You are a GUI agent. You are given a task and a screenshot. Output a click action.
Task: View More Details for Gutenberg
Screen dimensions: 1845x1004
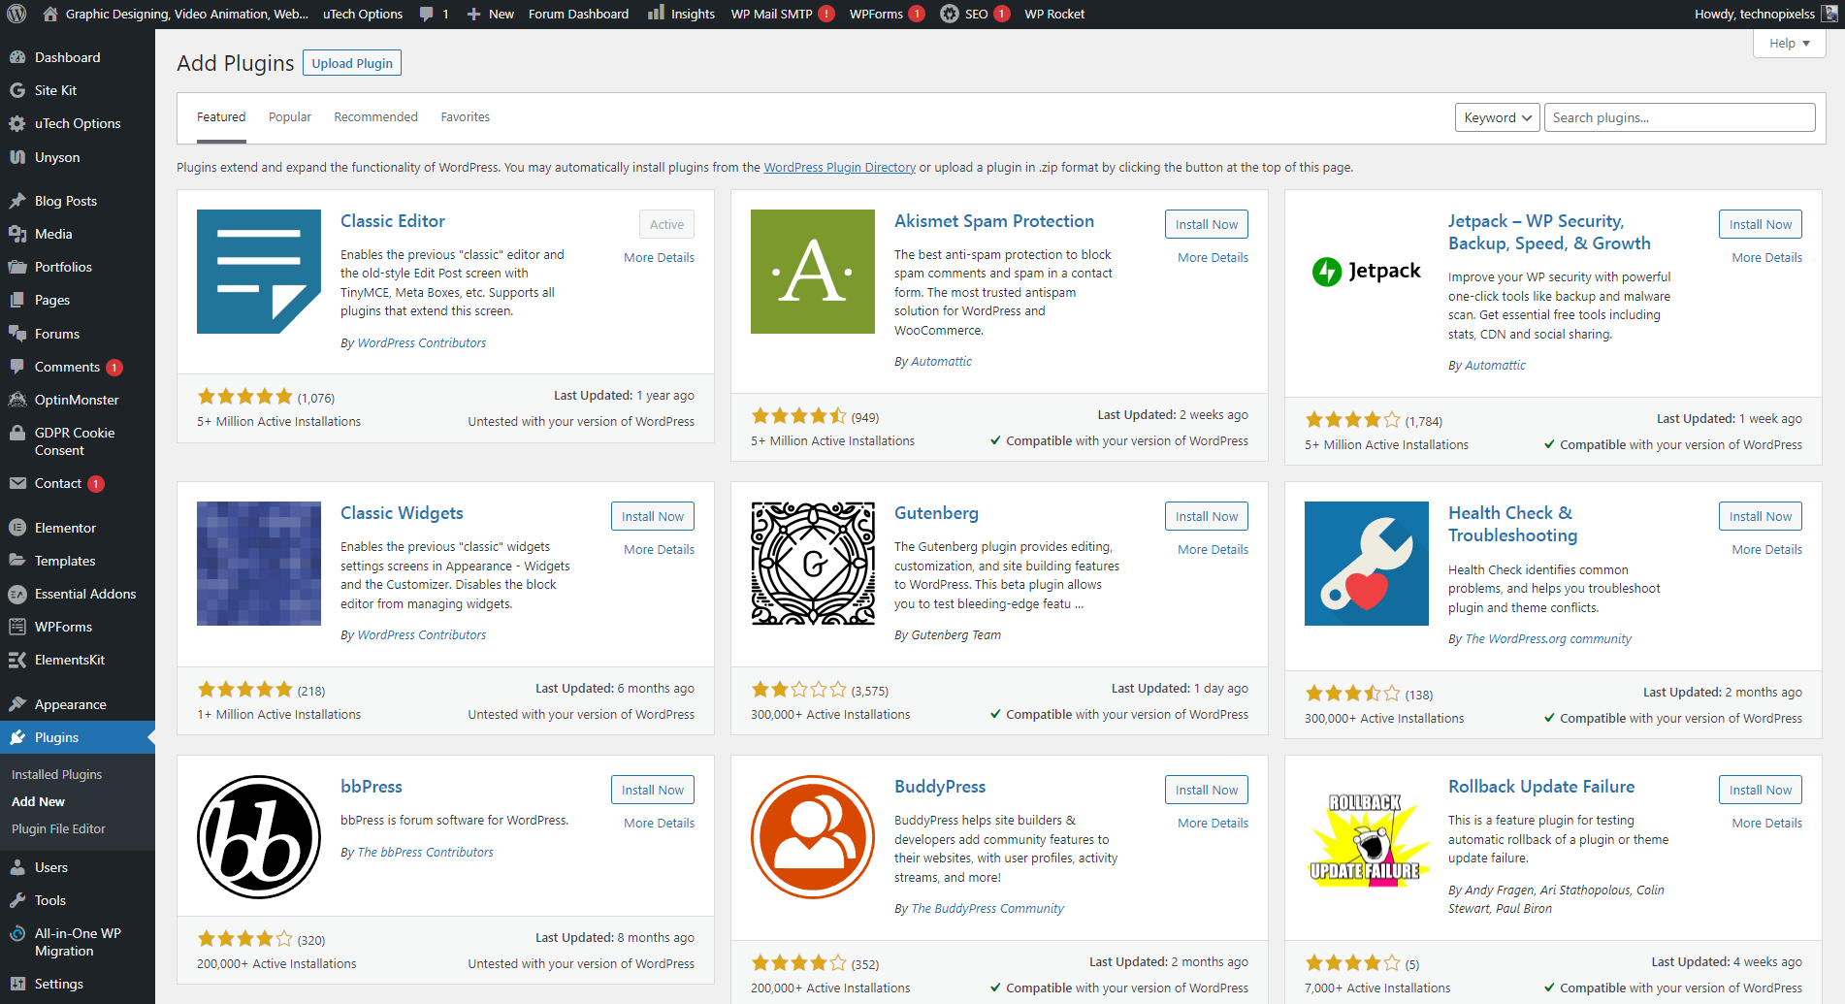click(1213, 549)
